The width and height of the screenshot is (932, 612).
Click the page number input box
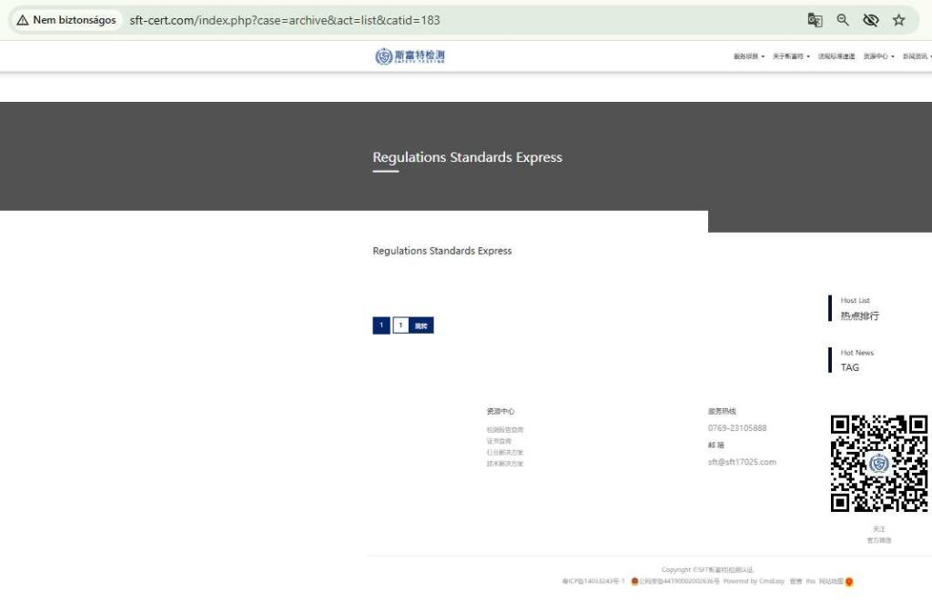coord(400,326)
